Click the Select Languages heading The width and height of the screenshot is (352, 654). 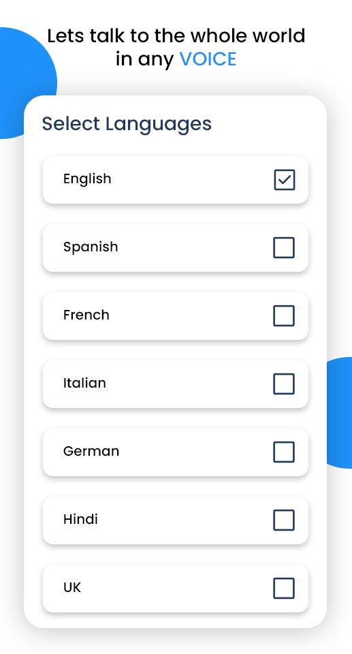pyautogui.click(x=127, y=124)
